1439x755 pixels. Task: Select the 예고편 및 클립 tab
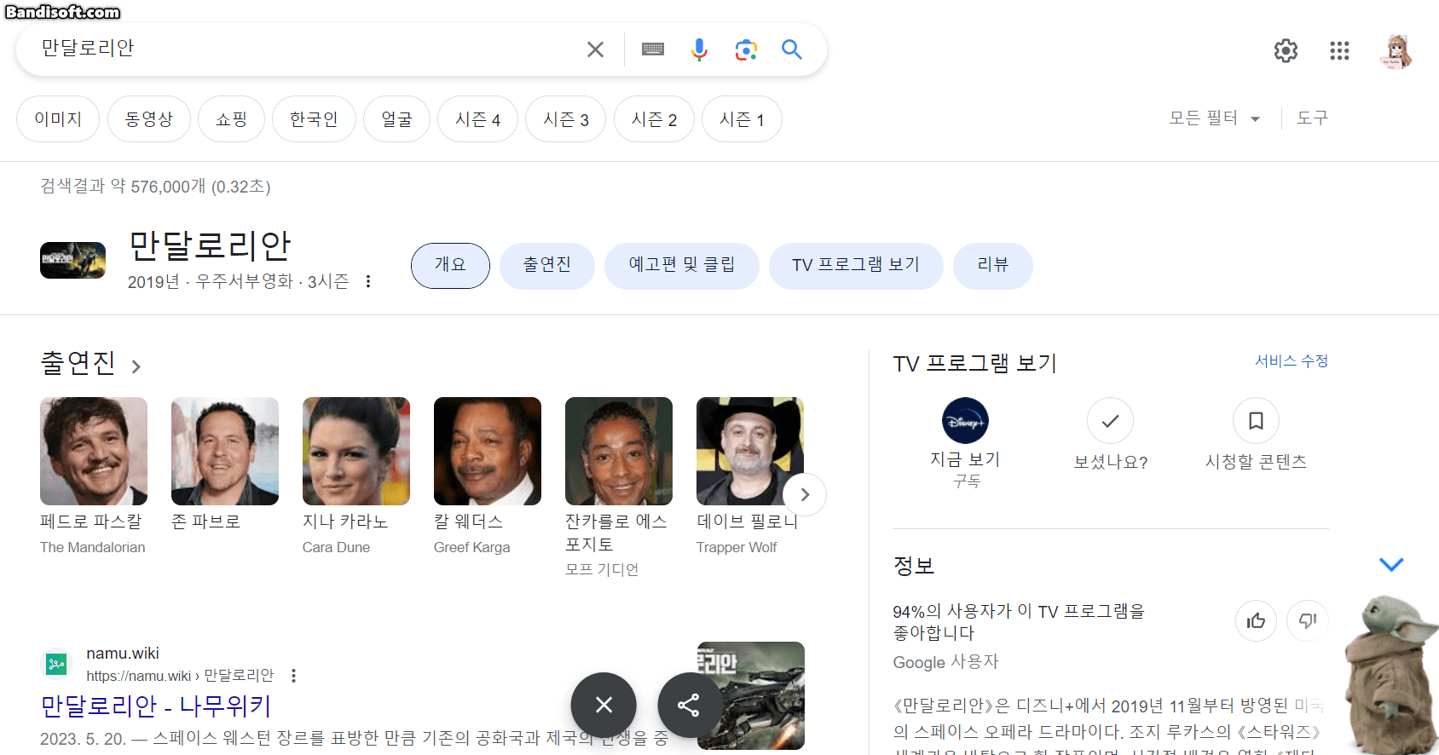[x=681, y=265]
